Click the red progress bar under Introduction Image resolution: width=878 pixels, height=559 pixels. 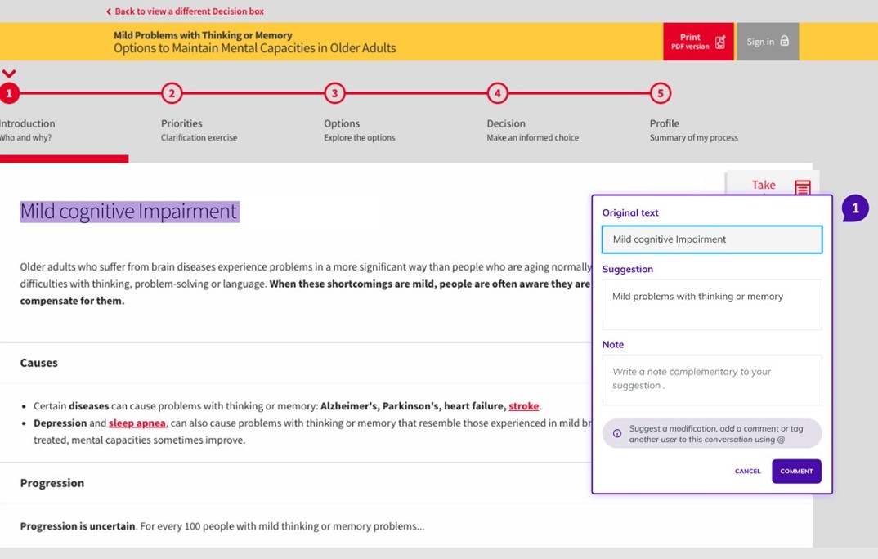coord(64,159)
